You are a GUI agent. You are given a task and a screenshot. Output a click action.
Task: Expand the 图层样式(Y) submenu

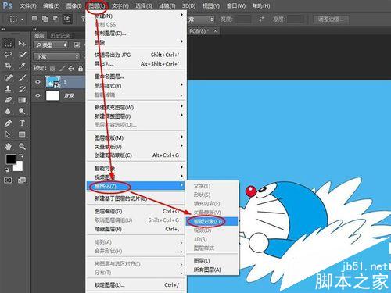click(x=137, y=85)
